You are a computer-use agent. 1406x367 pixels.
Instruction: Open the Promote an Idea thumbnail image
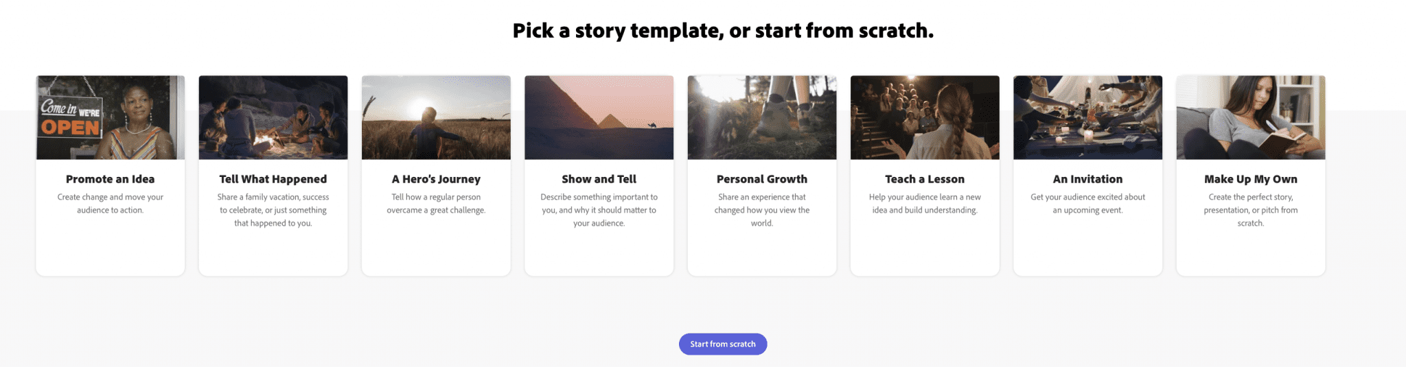pos(111,117)
